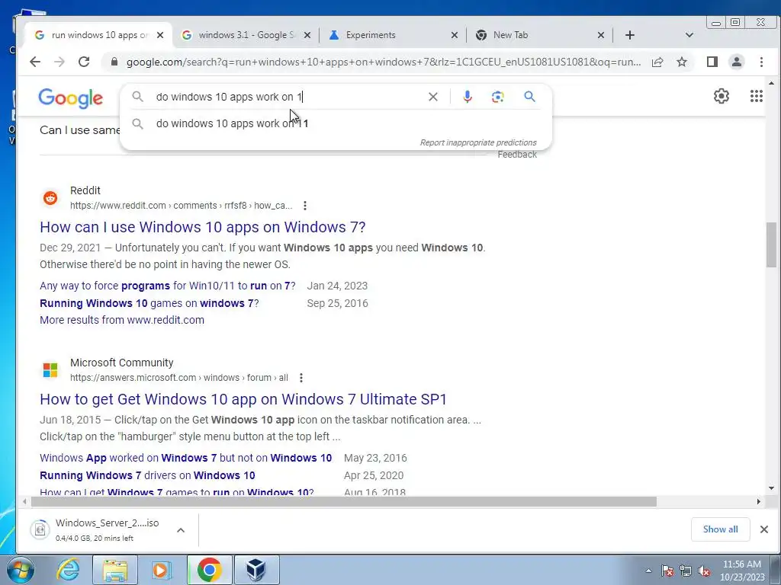Close the Experiments tab

coord(455,35)
